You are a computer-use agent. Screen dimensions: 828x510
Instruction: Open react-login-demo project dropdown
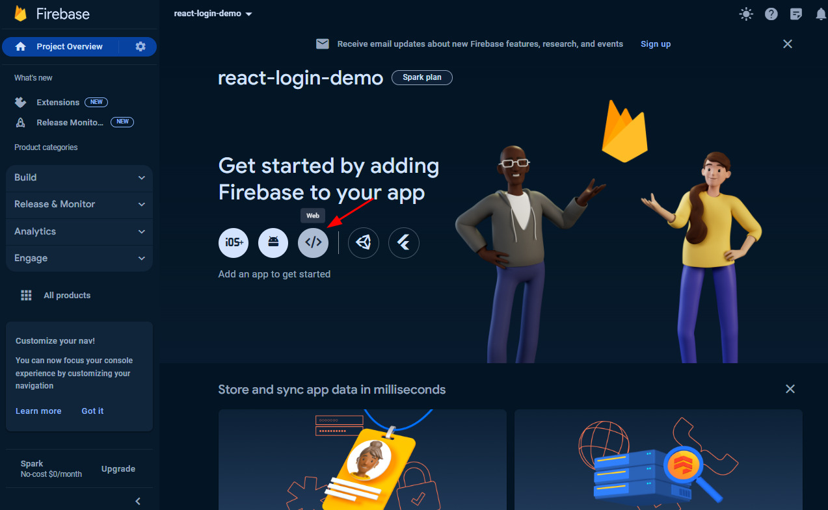pos(213,14)
